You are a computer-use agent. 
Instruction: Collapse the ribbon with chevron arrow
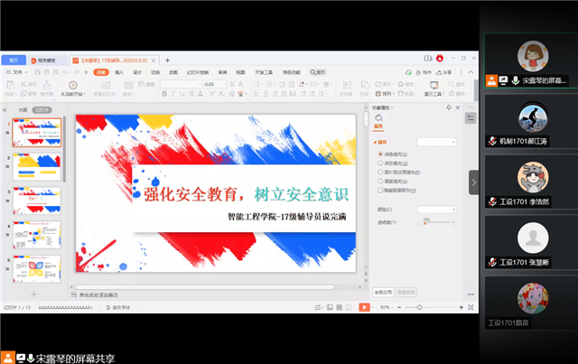[x=471, y=72]
